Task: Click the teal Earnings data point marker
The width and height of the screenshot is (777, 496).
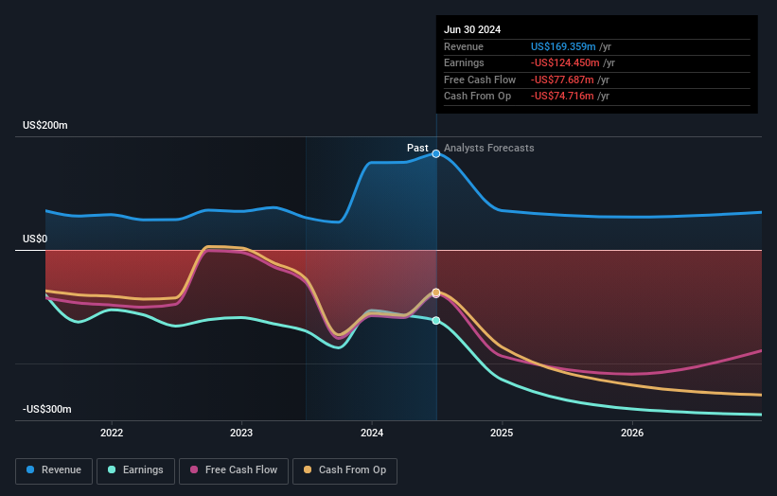Action: coord(436,321)
